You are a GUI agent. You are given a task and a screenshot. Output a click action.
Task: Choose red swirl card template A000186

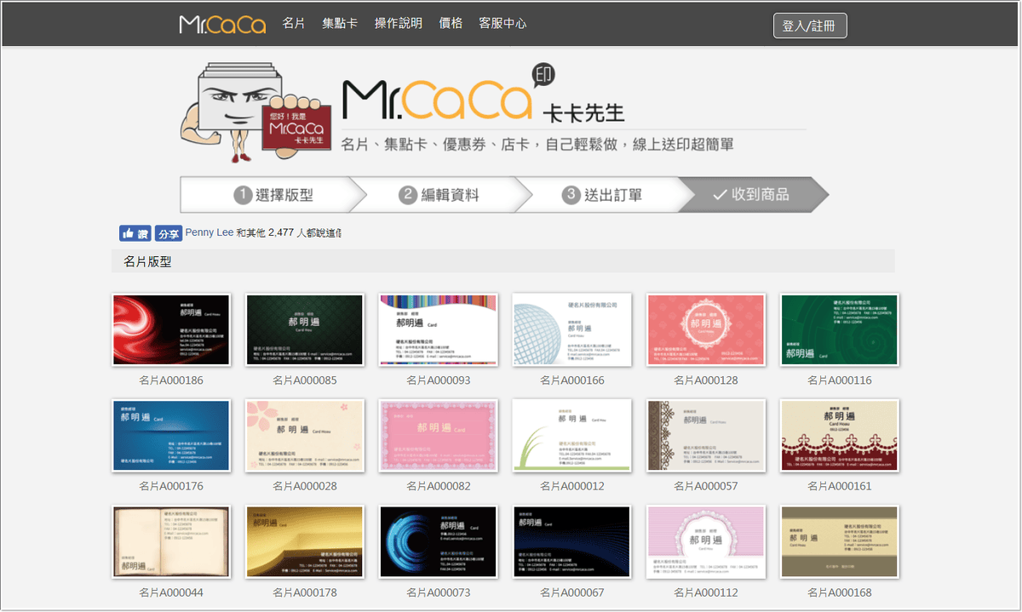pyautogui.click(x=171, y=329)
